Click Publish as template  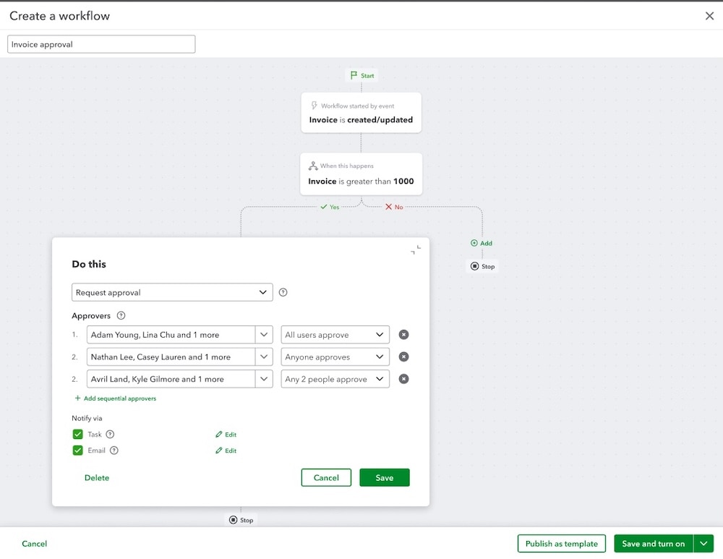click(x=561, y=543)
